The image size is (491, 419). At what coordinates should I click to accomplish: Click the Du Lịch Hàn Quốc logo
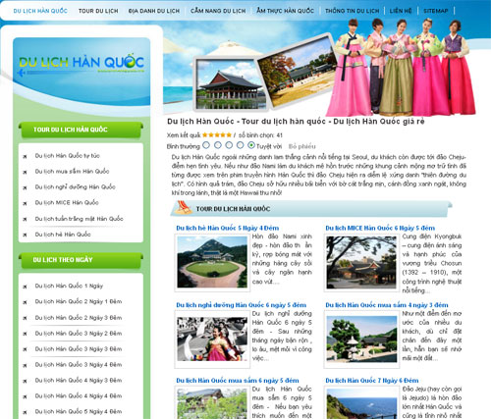[x=82, y=64]
